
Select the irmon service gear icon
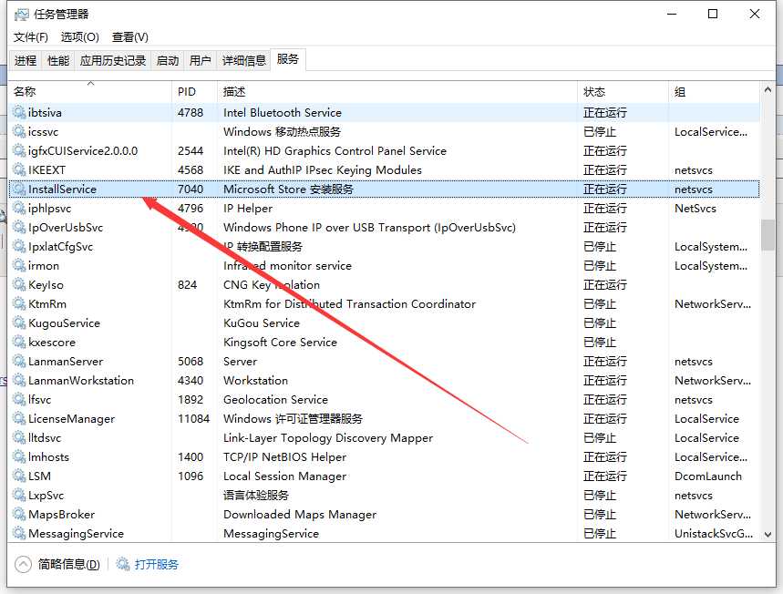pyautogui.click(x=19, y=265)
